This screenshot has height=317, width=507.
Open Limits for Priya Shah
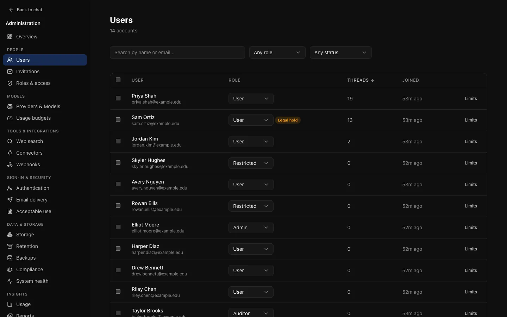tap(471, 99)
